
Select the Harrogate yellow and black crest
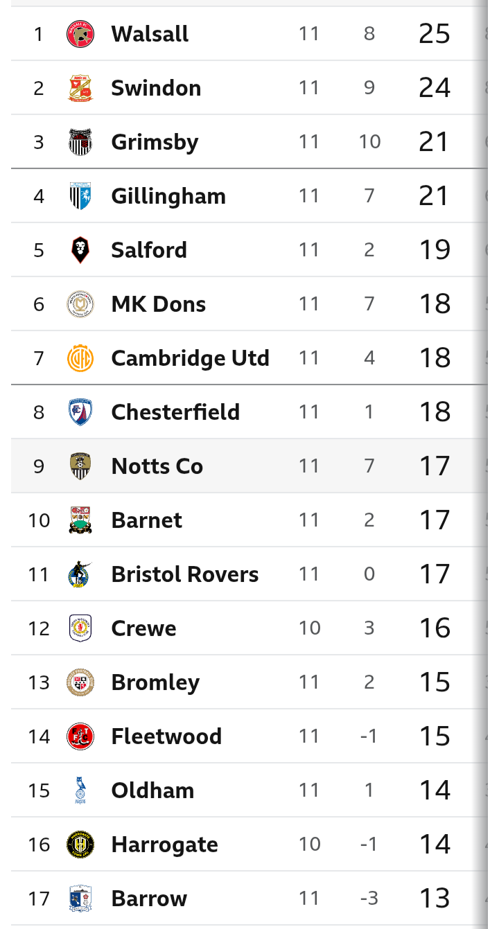[80, 844]
